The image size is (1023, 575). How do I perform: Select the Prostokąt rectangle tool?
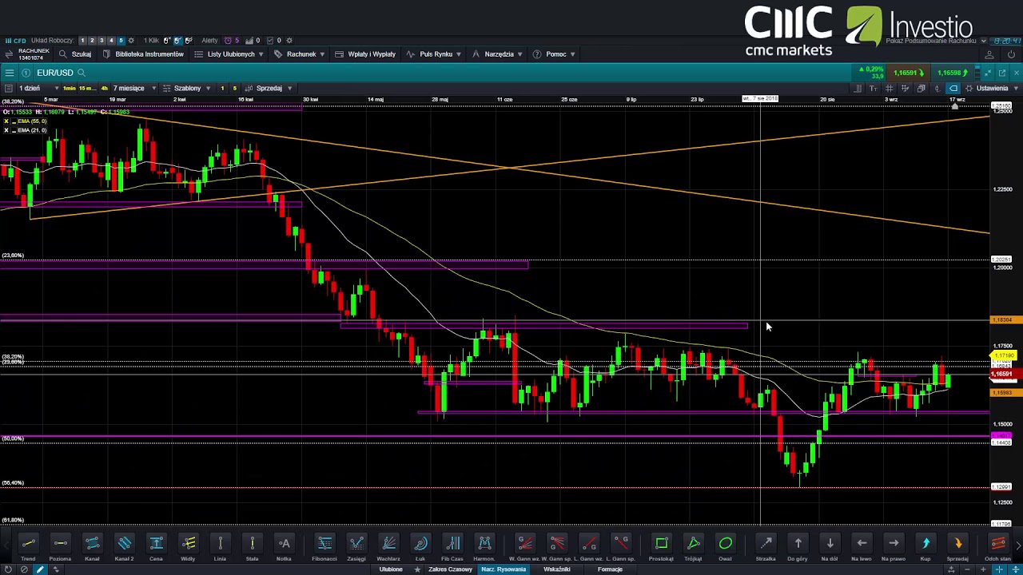point(661,547)
